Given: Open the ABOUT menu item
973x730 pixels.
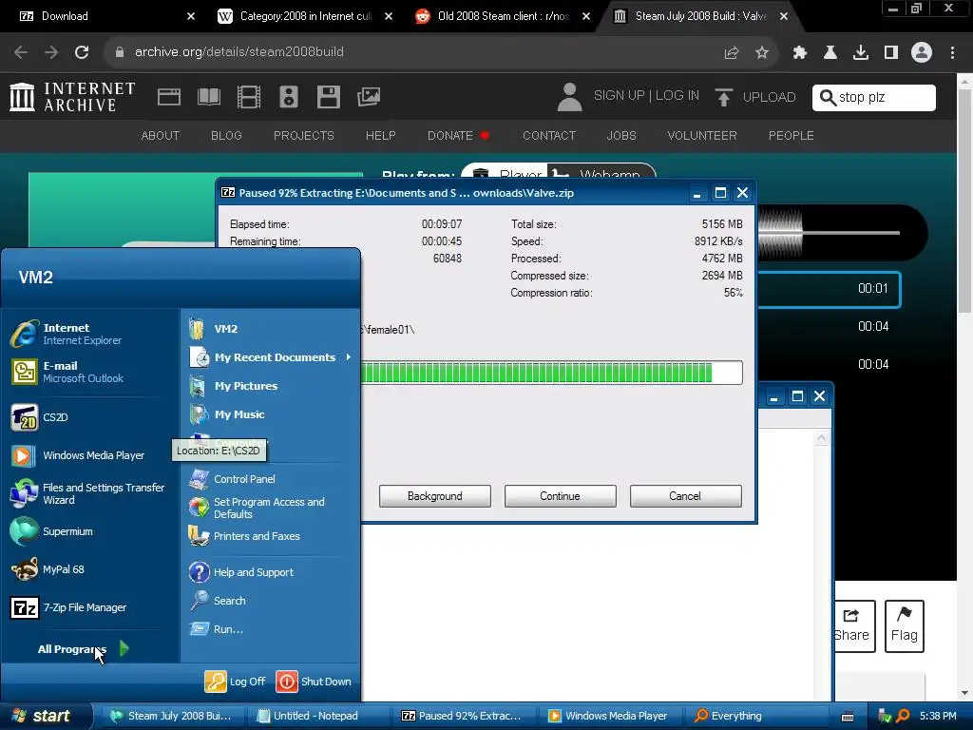Looking at the screenshot, I should click(x=160, y=135).
